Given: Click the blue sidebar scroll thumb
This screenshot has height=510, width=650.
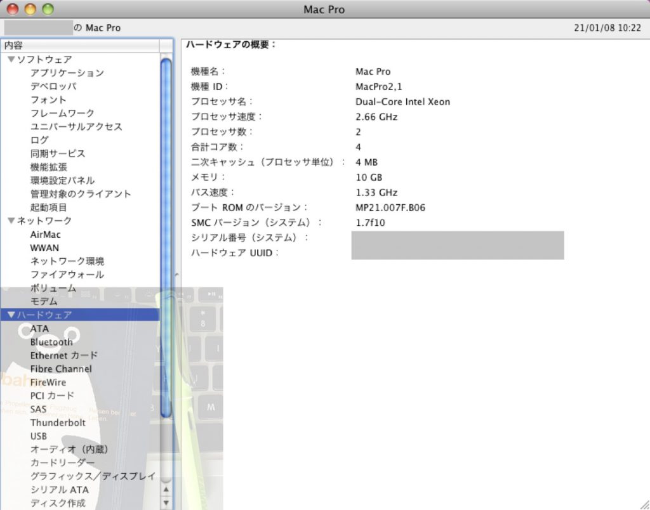Looking at the screenshot, I should (x=166, y=239).
